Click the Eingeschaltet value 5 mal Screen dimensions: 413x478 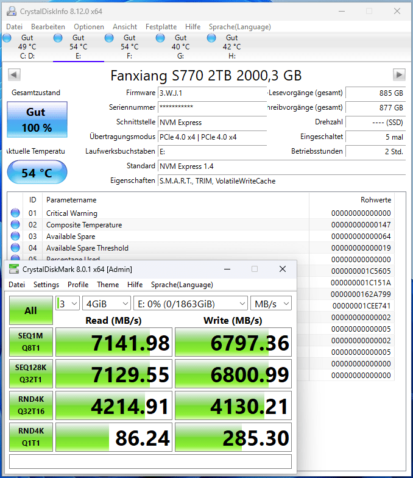coord(375,137)
